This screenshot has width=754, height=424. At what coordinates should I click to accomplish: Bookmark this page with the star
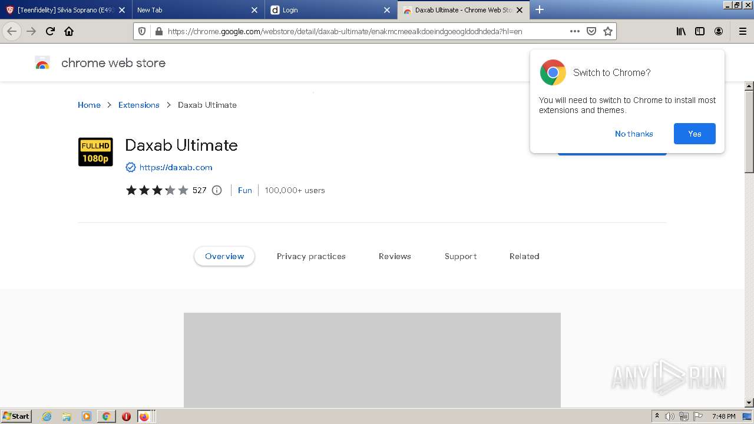[x=608, y=31]
